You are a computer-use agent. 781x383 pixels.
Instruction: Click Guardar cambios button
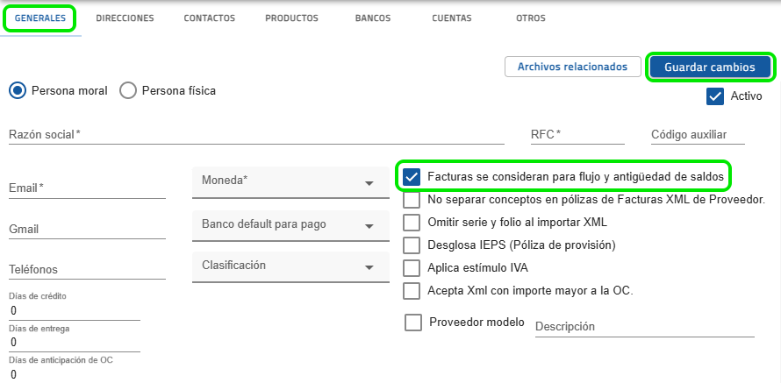coord(710,67)
